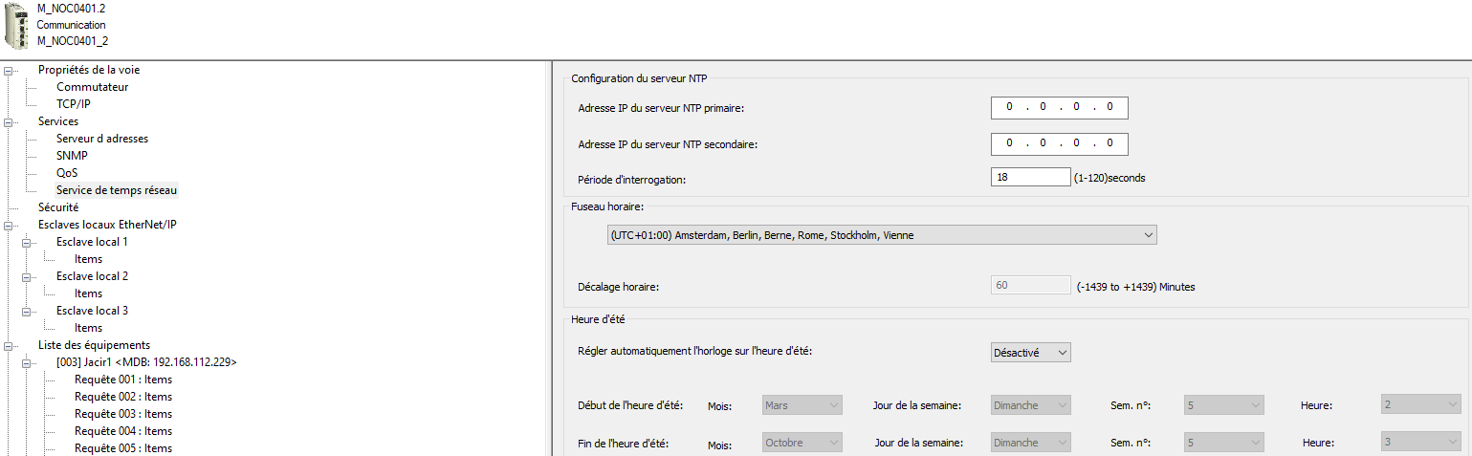Select Commutateur in the tree
This screenshot has width=1472, height=456.
(x=92, y=87)
